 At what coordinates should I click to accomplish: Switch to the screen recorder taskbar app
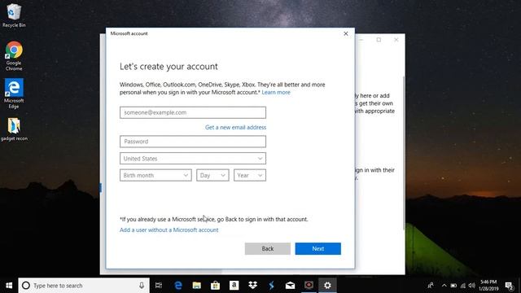coord(309,286)
